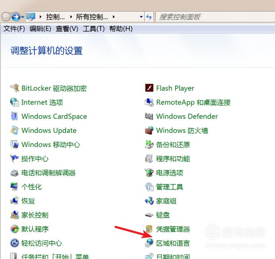Click the BitLocker drive encryption icon
This screenshot has width=275, height=259.
[x=15, y=88]
